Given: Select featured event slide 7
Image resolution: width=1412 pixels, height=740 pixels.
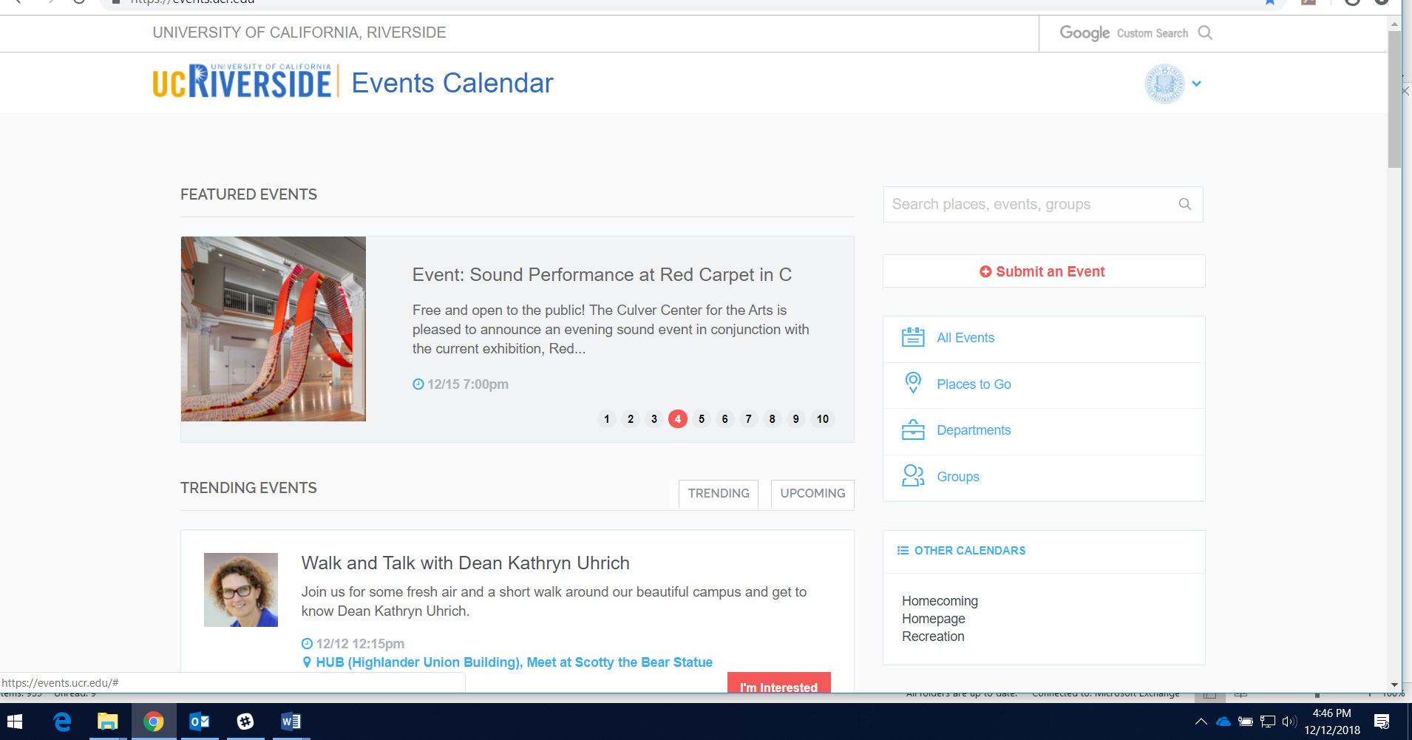Looking at the screenshot, I should coord(748,419).
